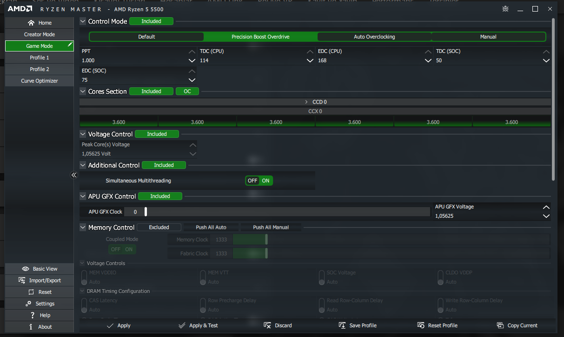The image size is (564, 337).
Task: Switch Simultaneous Multithreading to OFF
Action: [x=252, y=181]
